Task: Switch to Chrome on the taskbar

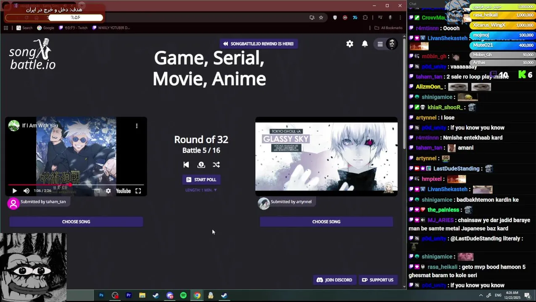Action: (x=197, y=295)
